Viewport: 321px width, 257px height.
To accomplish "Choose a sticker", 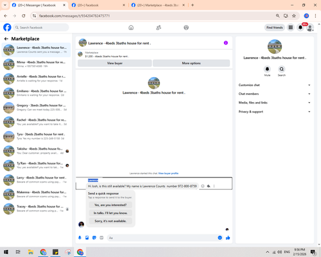I will (94, 238).
